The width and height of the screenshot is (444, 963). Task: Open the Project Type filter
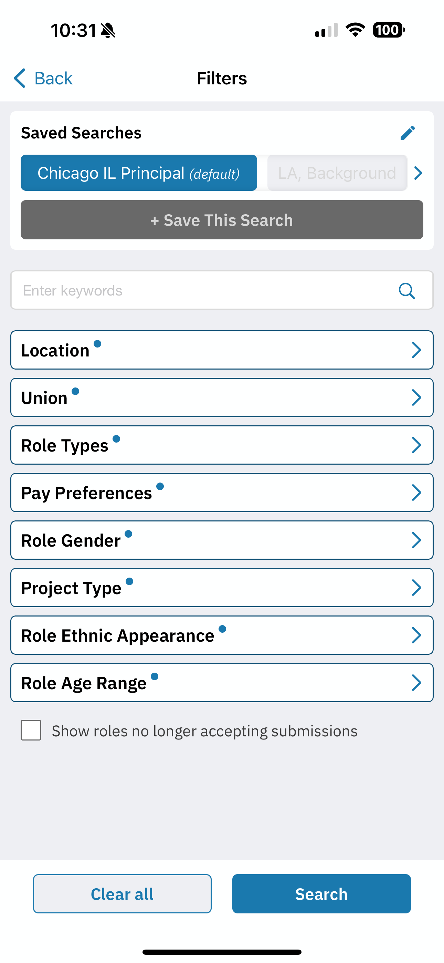coord(222,587)
